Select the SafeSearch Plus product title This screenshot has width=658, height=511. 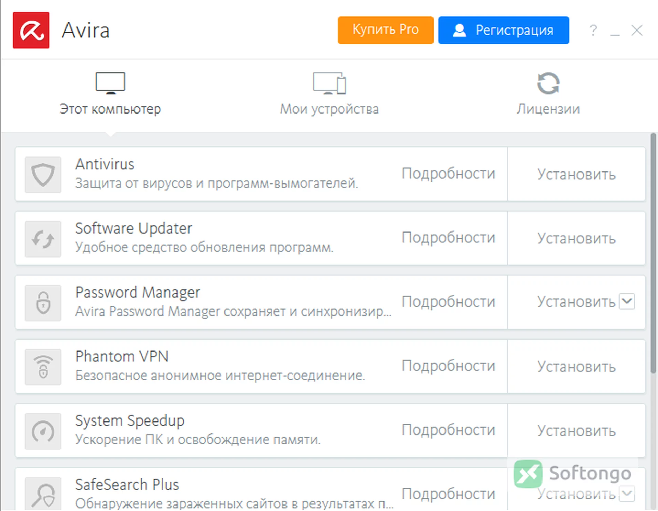[127, 485]
